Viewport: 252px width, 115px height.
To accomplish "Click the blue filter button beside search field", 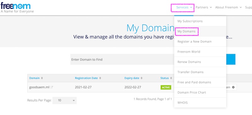I will 231,59.
